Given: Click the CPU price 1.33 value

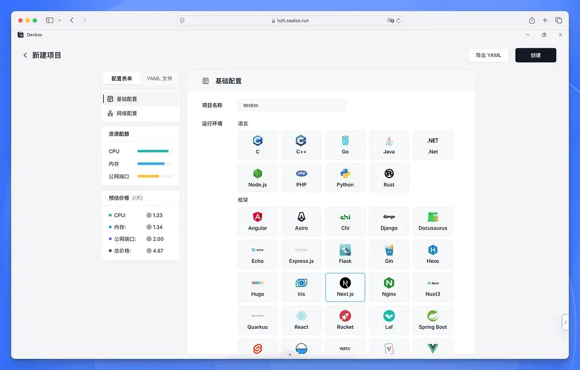Looking at the screenshot, I should (157, 215).
